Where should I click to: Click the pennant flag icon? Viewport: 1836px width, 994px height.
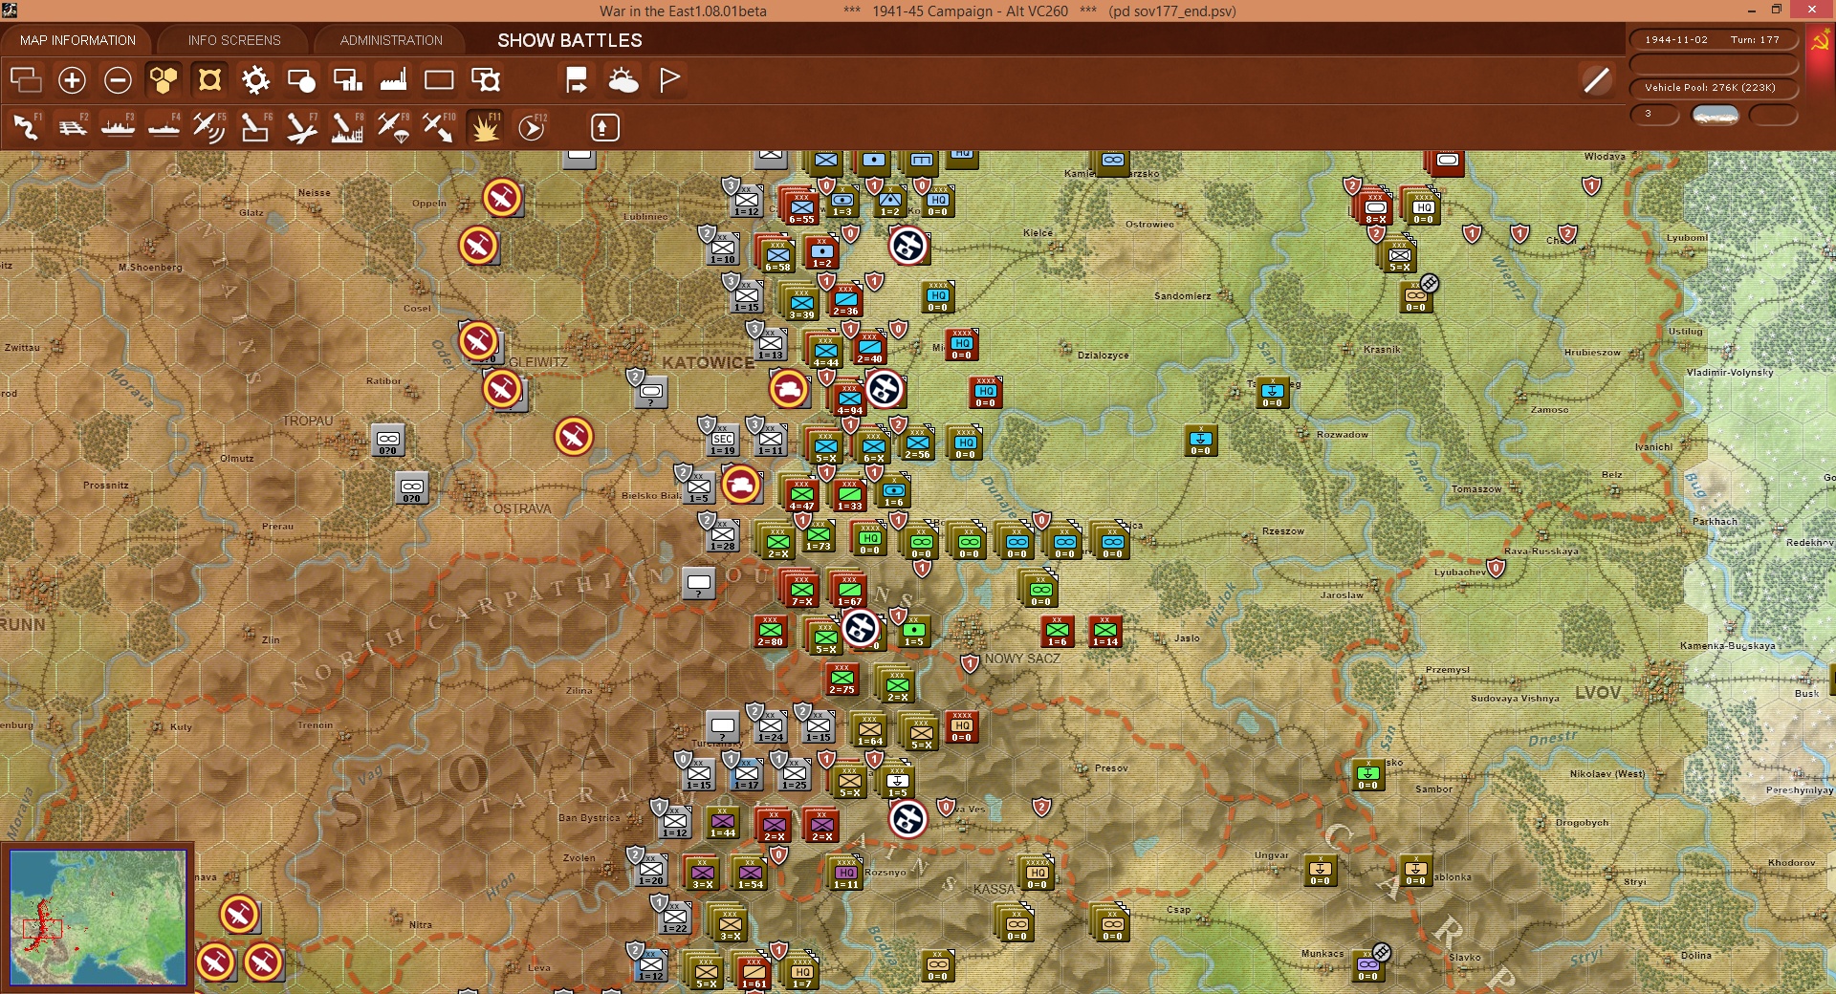click(x=669, y=80)
